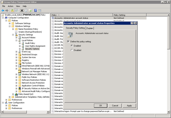Image resolution: width=171 pixels, height=118 pixels.
Task: Expand the Software Settings node
Action: pos(10,23)
